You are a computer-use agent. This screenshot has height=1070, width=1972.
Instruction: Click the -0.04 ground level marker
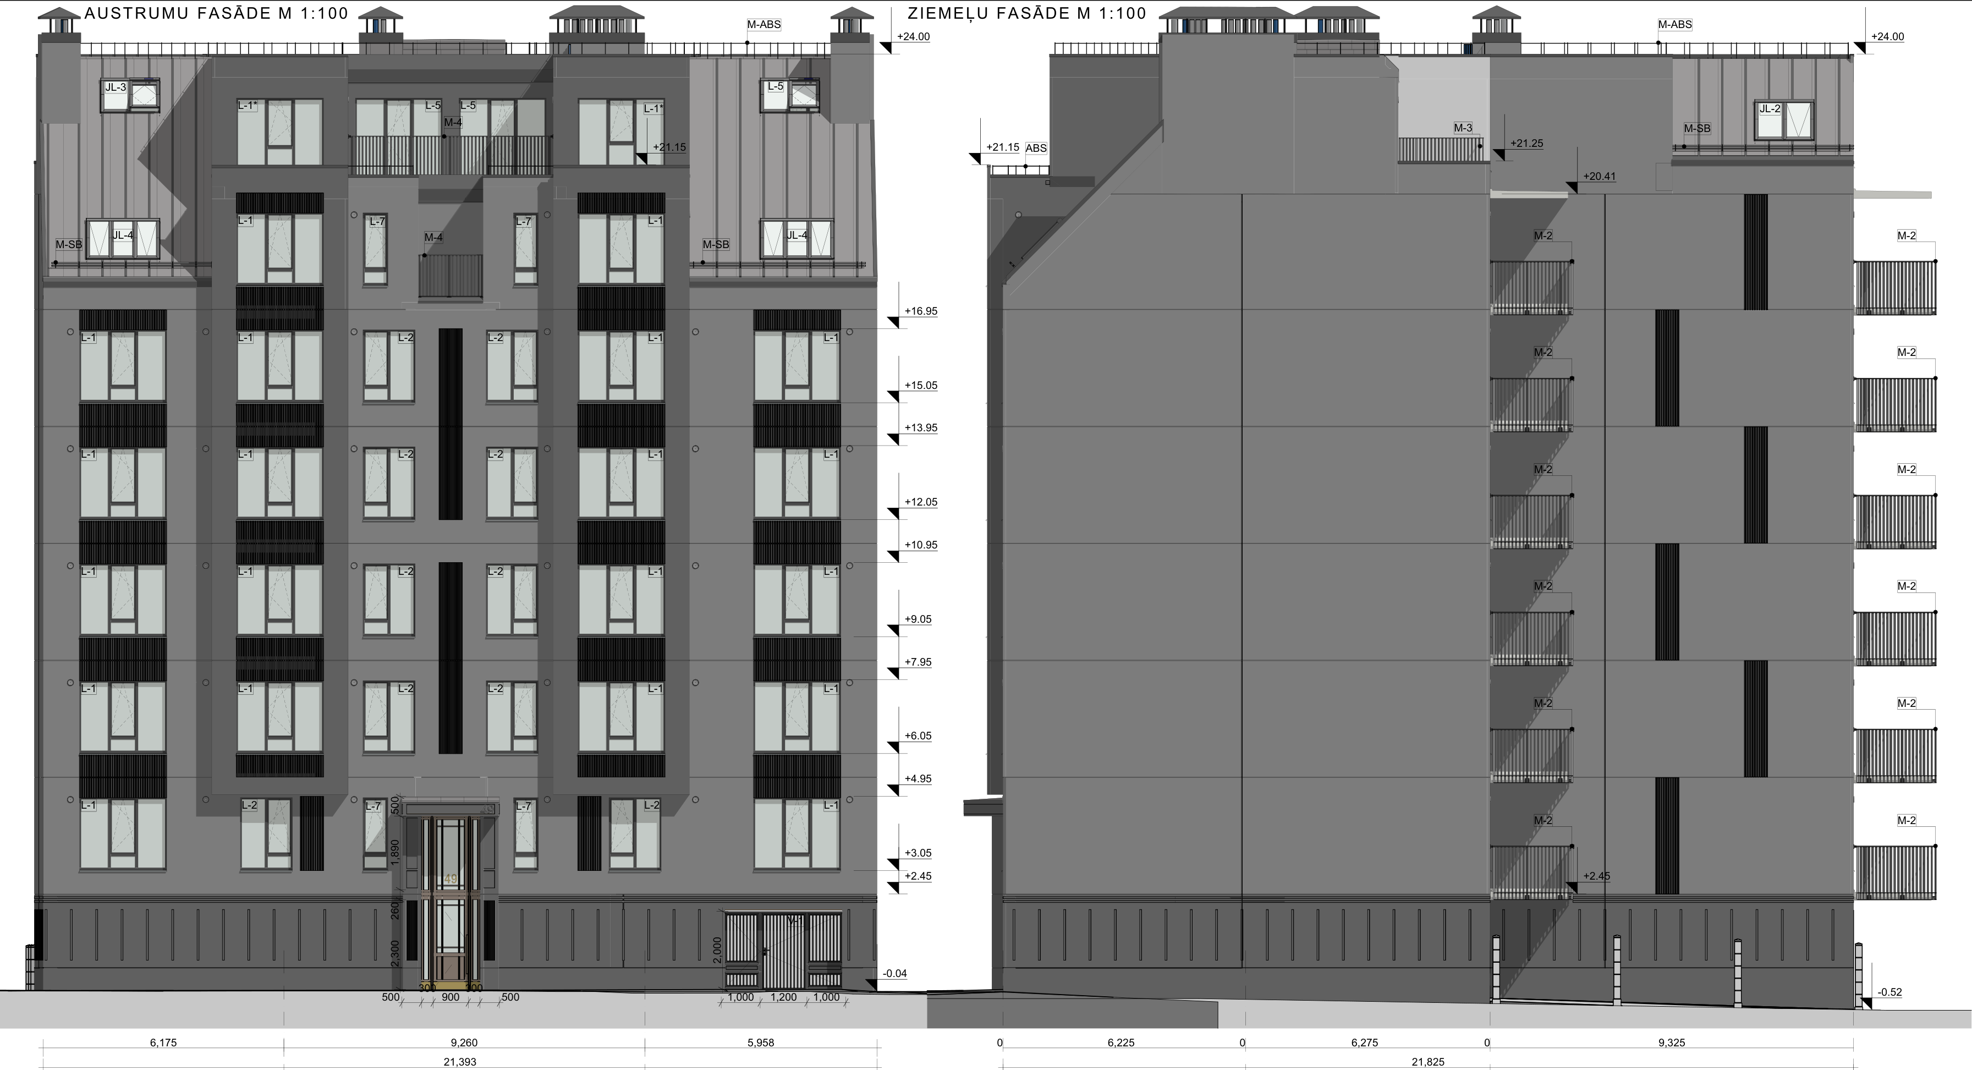coord(894,974)
